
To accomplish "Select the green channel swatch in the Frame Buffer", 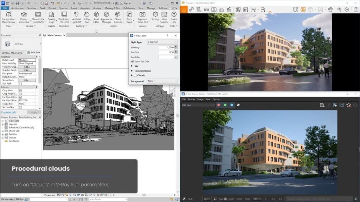I will (x=225, y=104).
